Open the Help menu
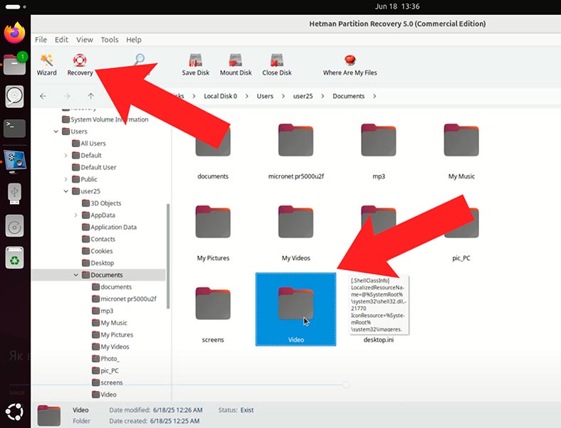Viewport: 561px width, 428px height. [134, 40]
